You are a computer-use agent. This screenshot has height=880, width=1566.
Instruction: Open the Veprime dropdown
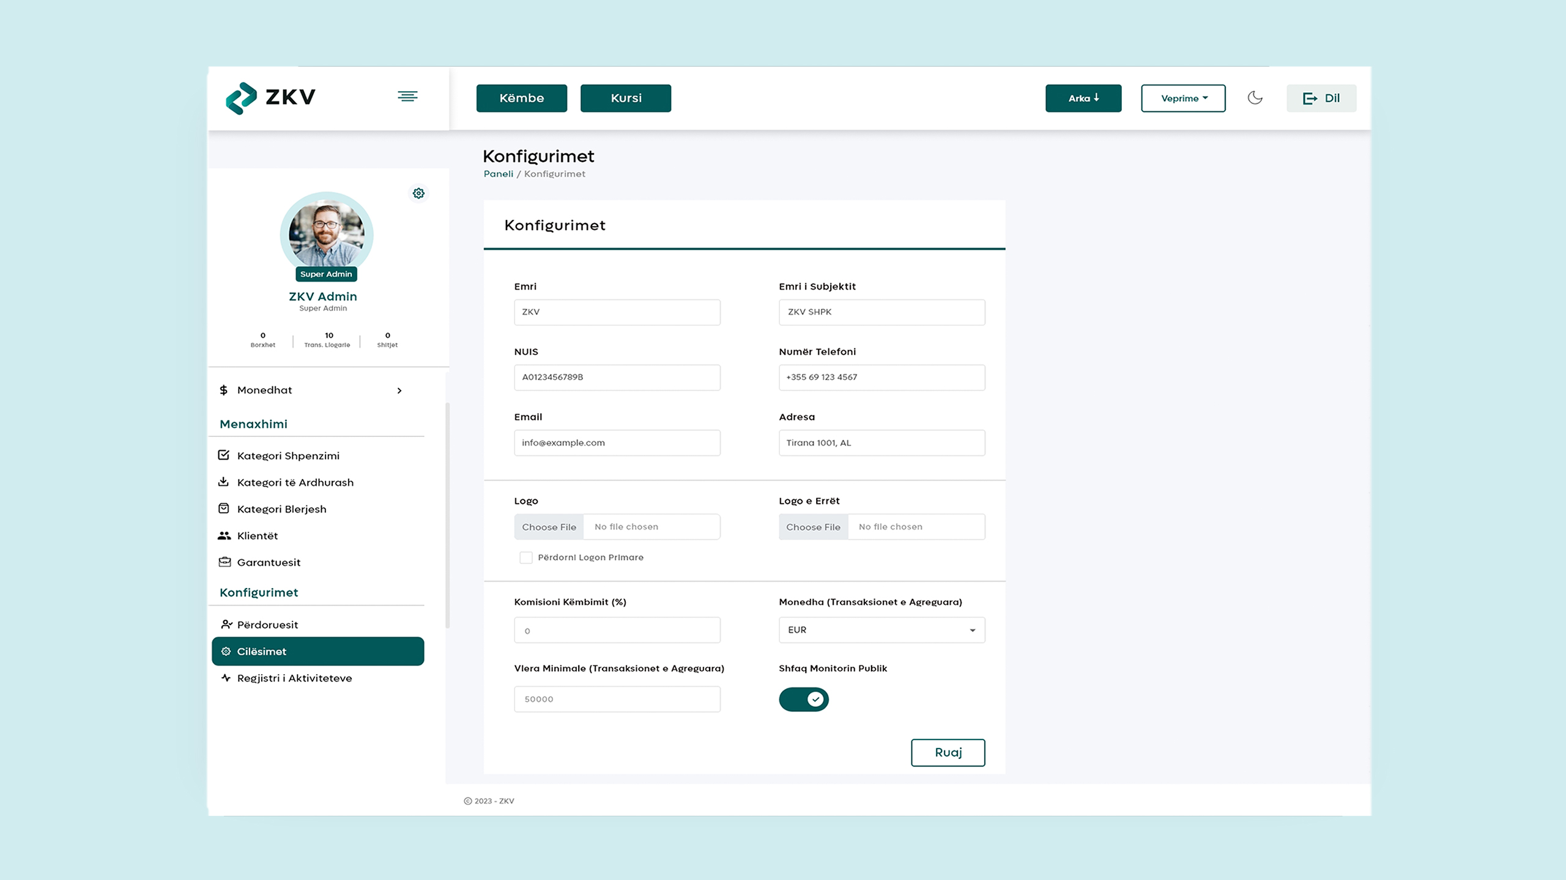1183,98
